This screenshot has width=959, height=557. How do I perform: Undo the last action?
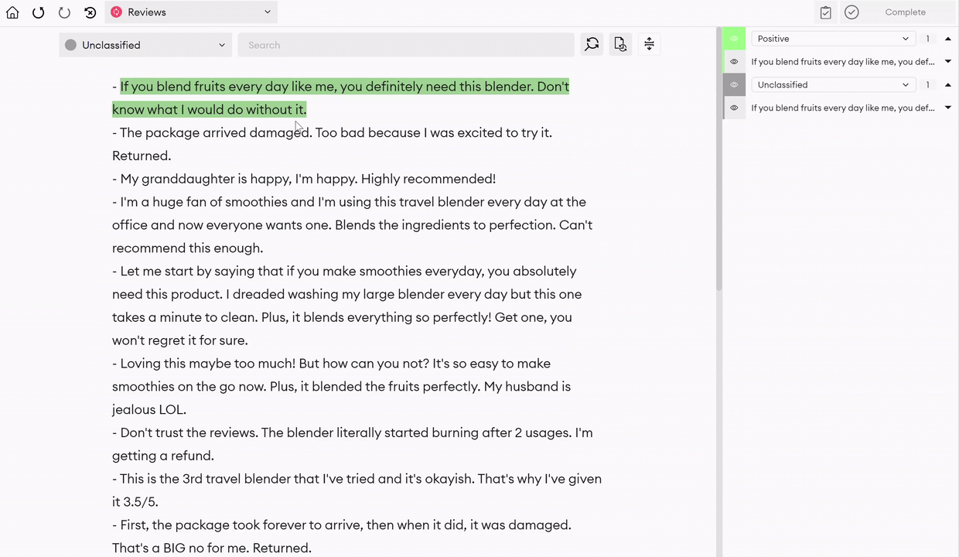[x=38, y=12]
